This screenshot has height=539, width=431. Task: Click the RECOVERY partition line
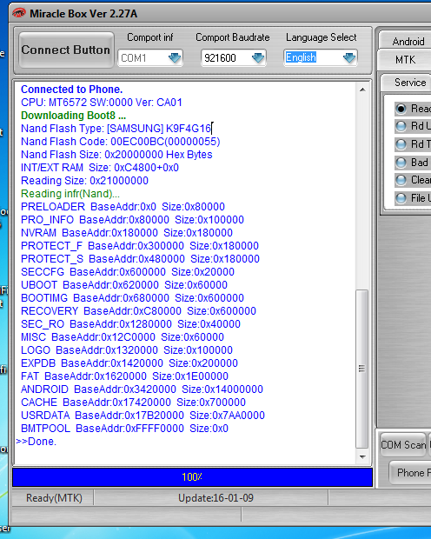138,311
